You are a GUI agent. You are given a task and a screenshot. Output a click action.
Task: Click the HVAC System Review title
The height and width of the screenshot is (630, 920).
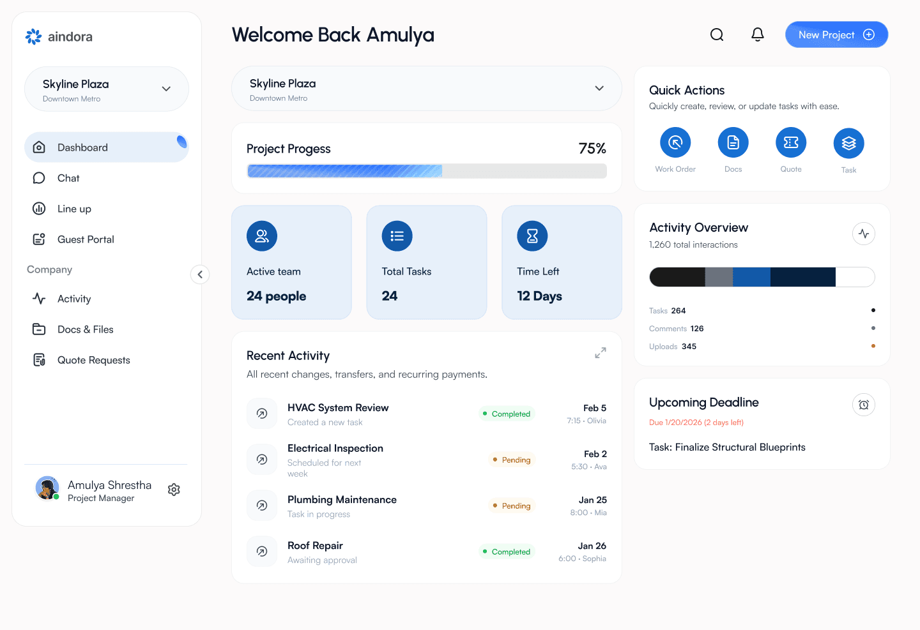[x=338, y=408]
